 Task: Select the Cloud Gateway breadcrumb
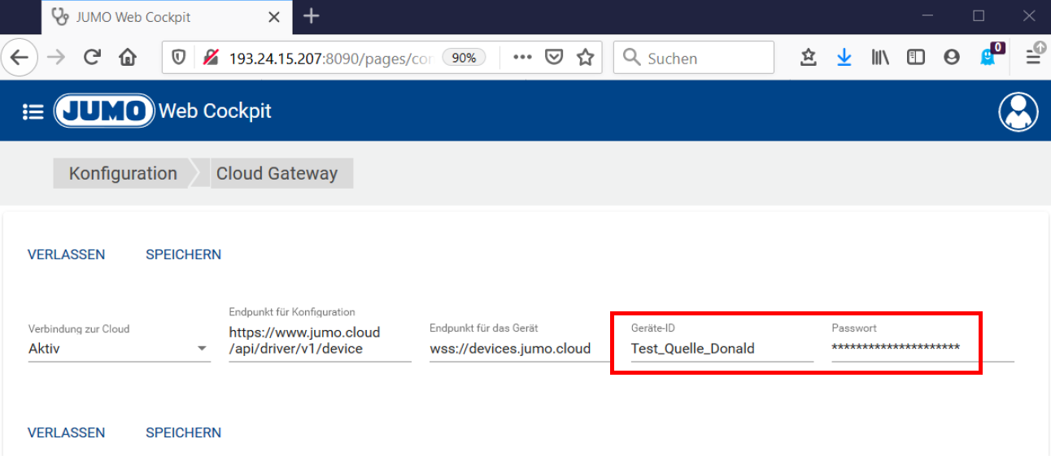tap(277, 173)
